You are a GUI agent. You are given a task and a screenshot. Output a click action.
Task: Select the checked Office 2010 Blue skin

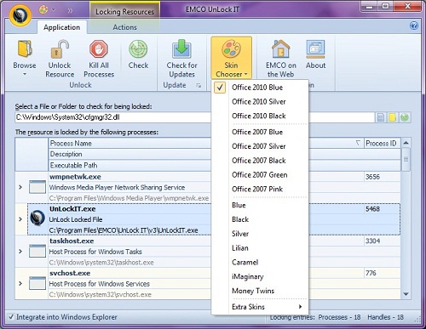(260, 88)
